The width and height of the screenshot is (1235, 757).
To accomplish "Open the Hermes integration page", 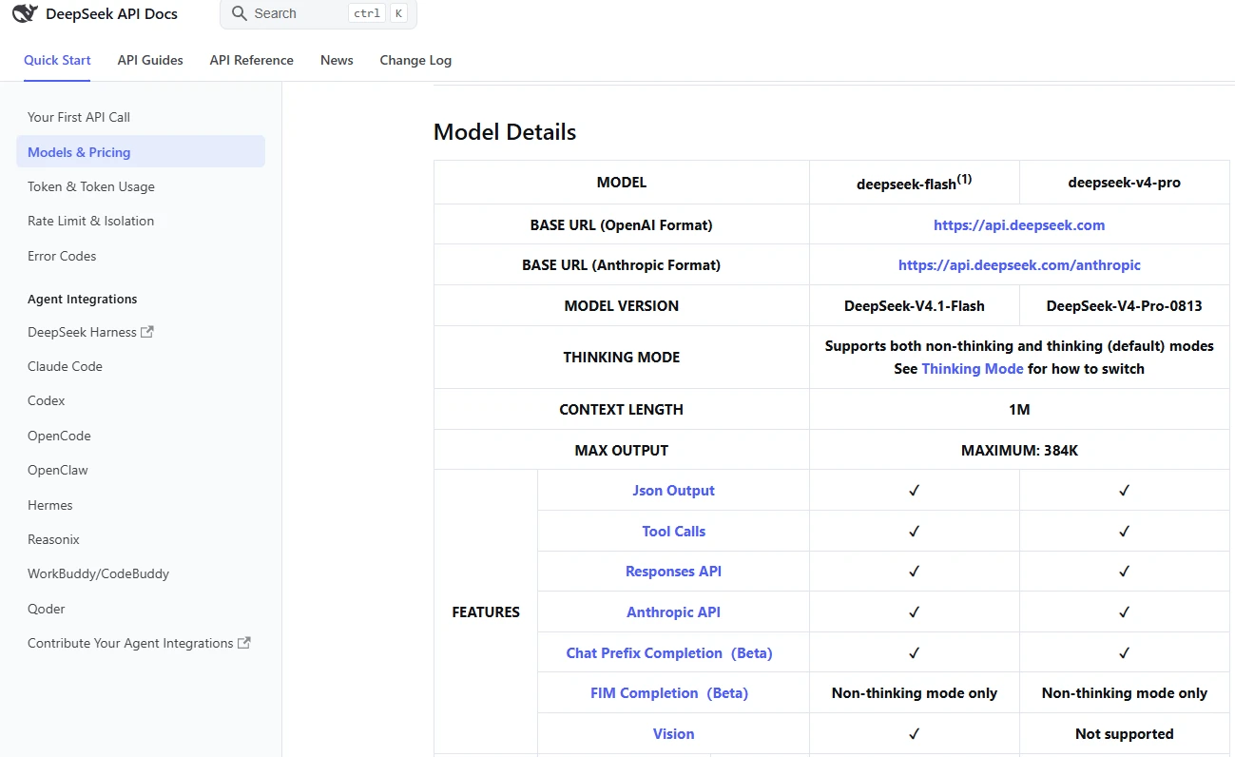I will (x=50, y=505).
